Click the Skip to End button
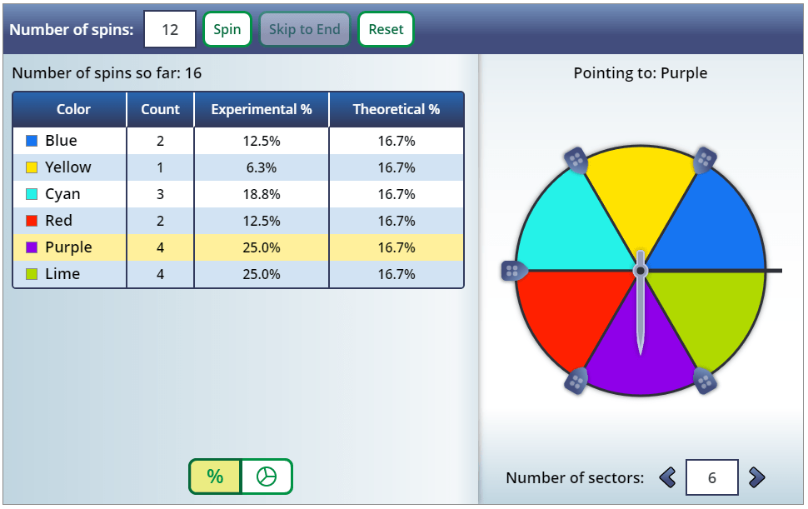The height and width of the screenshot is (509, 808). pos(305,29)
